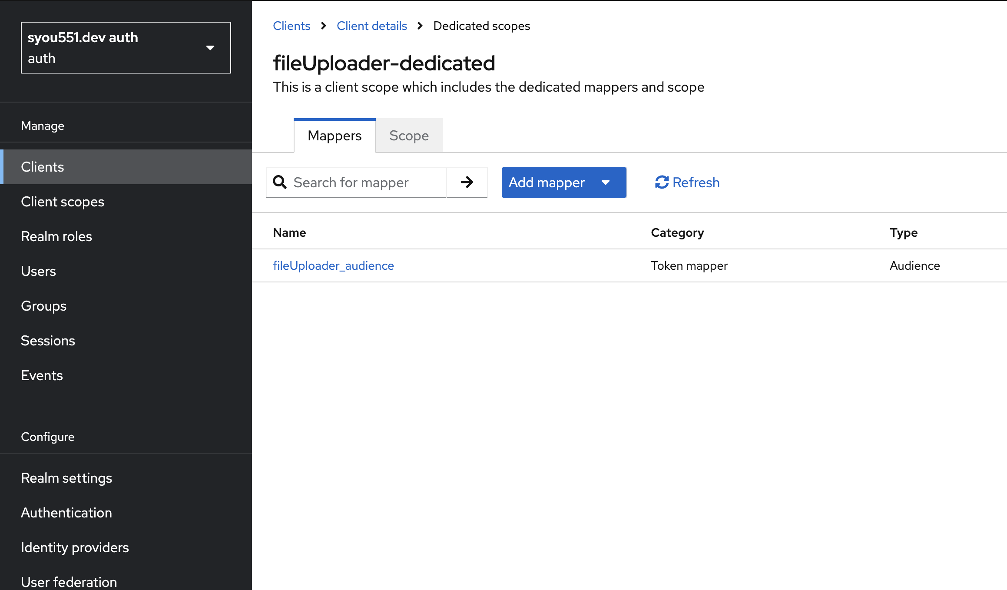Image resolution: width=1007 pixels, height=590 pixels.
Task: Open Client details from breadcrumb
Action: 371,26
